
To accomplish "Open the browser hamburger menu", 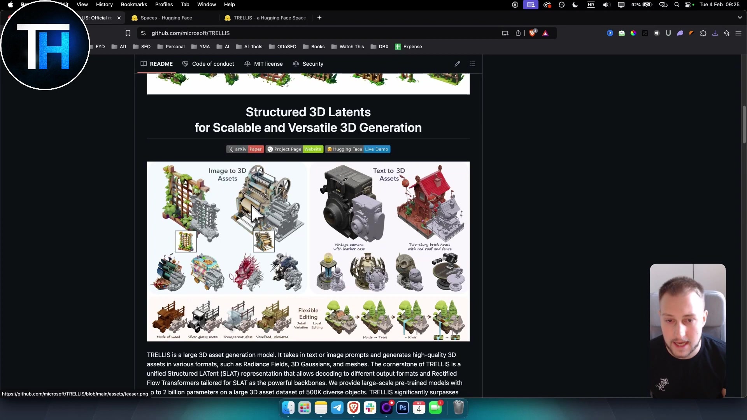I will coord(738,33).
